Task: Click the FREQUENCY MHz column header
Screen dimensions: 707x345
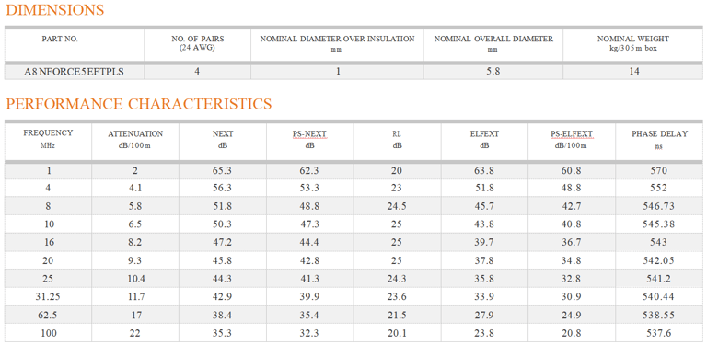Action: 48,137
